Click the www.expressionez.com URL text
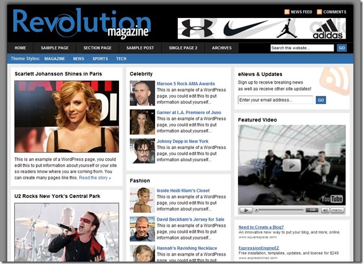363x264 pixels. click(x=258, y=258)
